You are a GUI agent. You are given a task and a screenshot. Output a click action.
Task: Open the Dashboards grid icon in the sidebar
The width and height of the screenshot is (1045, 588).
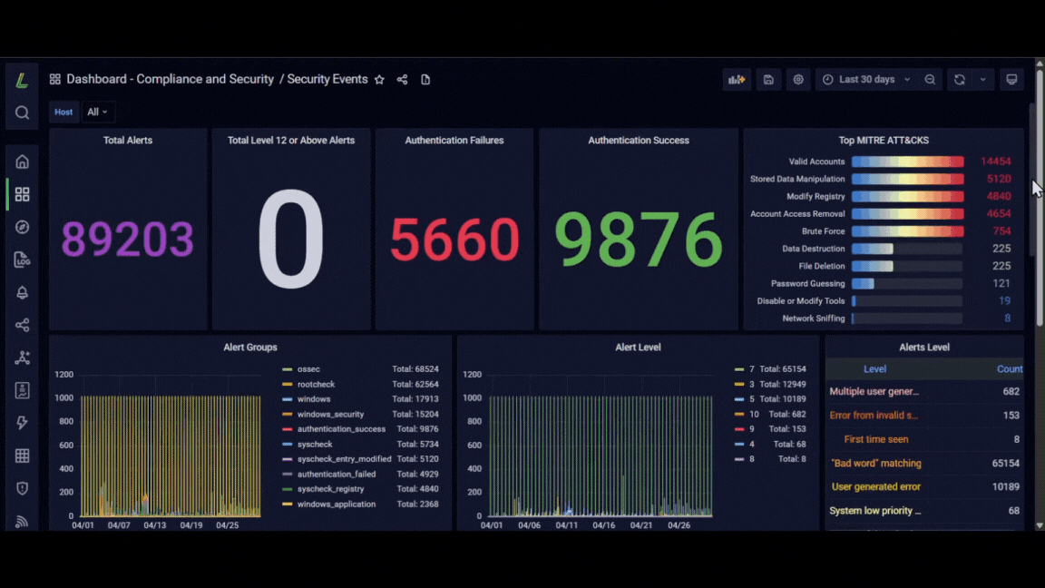22,195
